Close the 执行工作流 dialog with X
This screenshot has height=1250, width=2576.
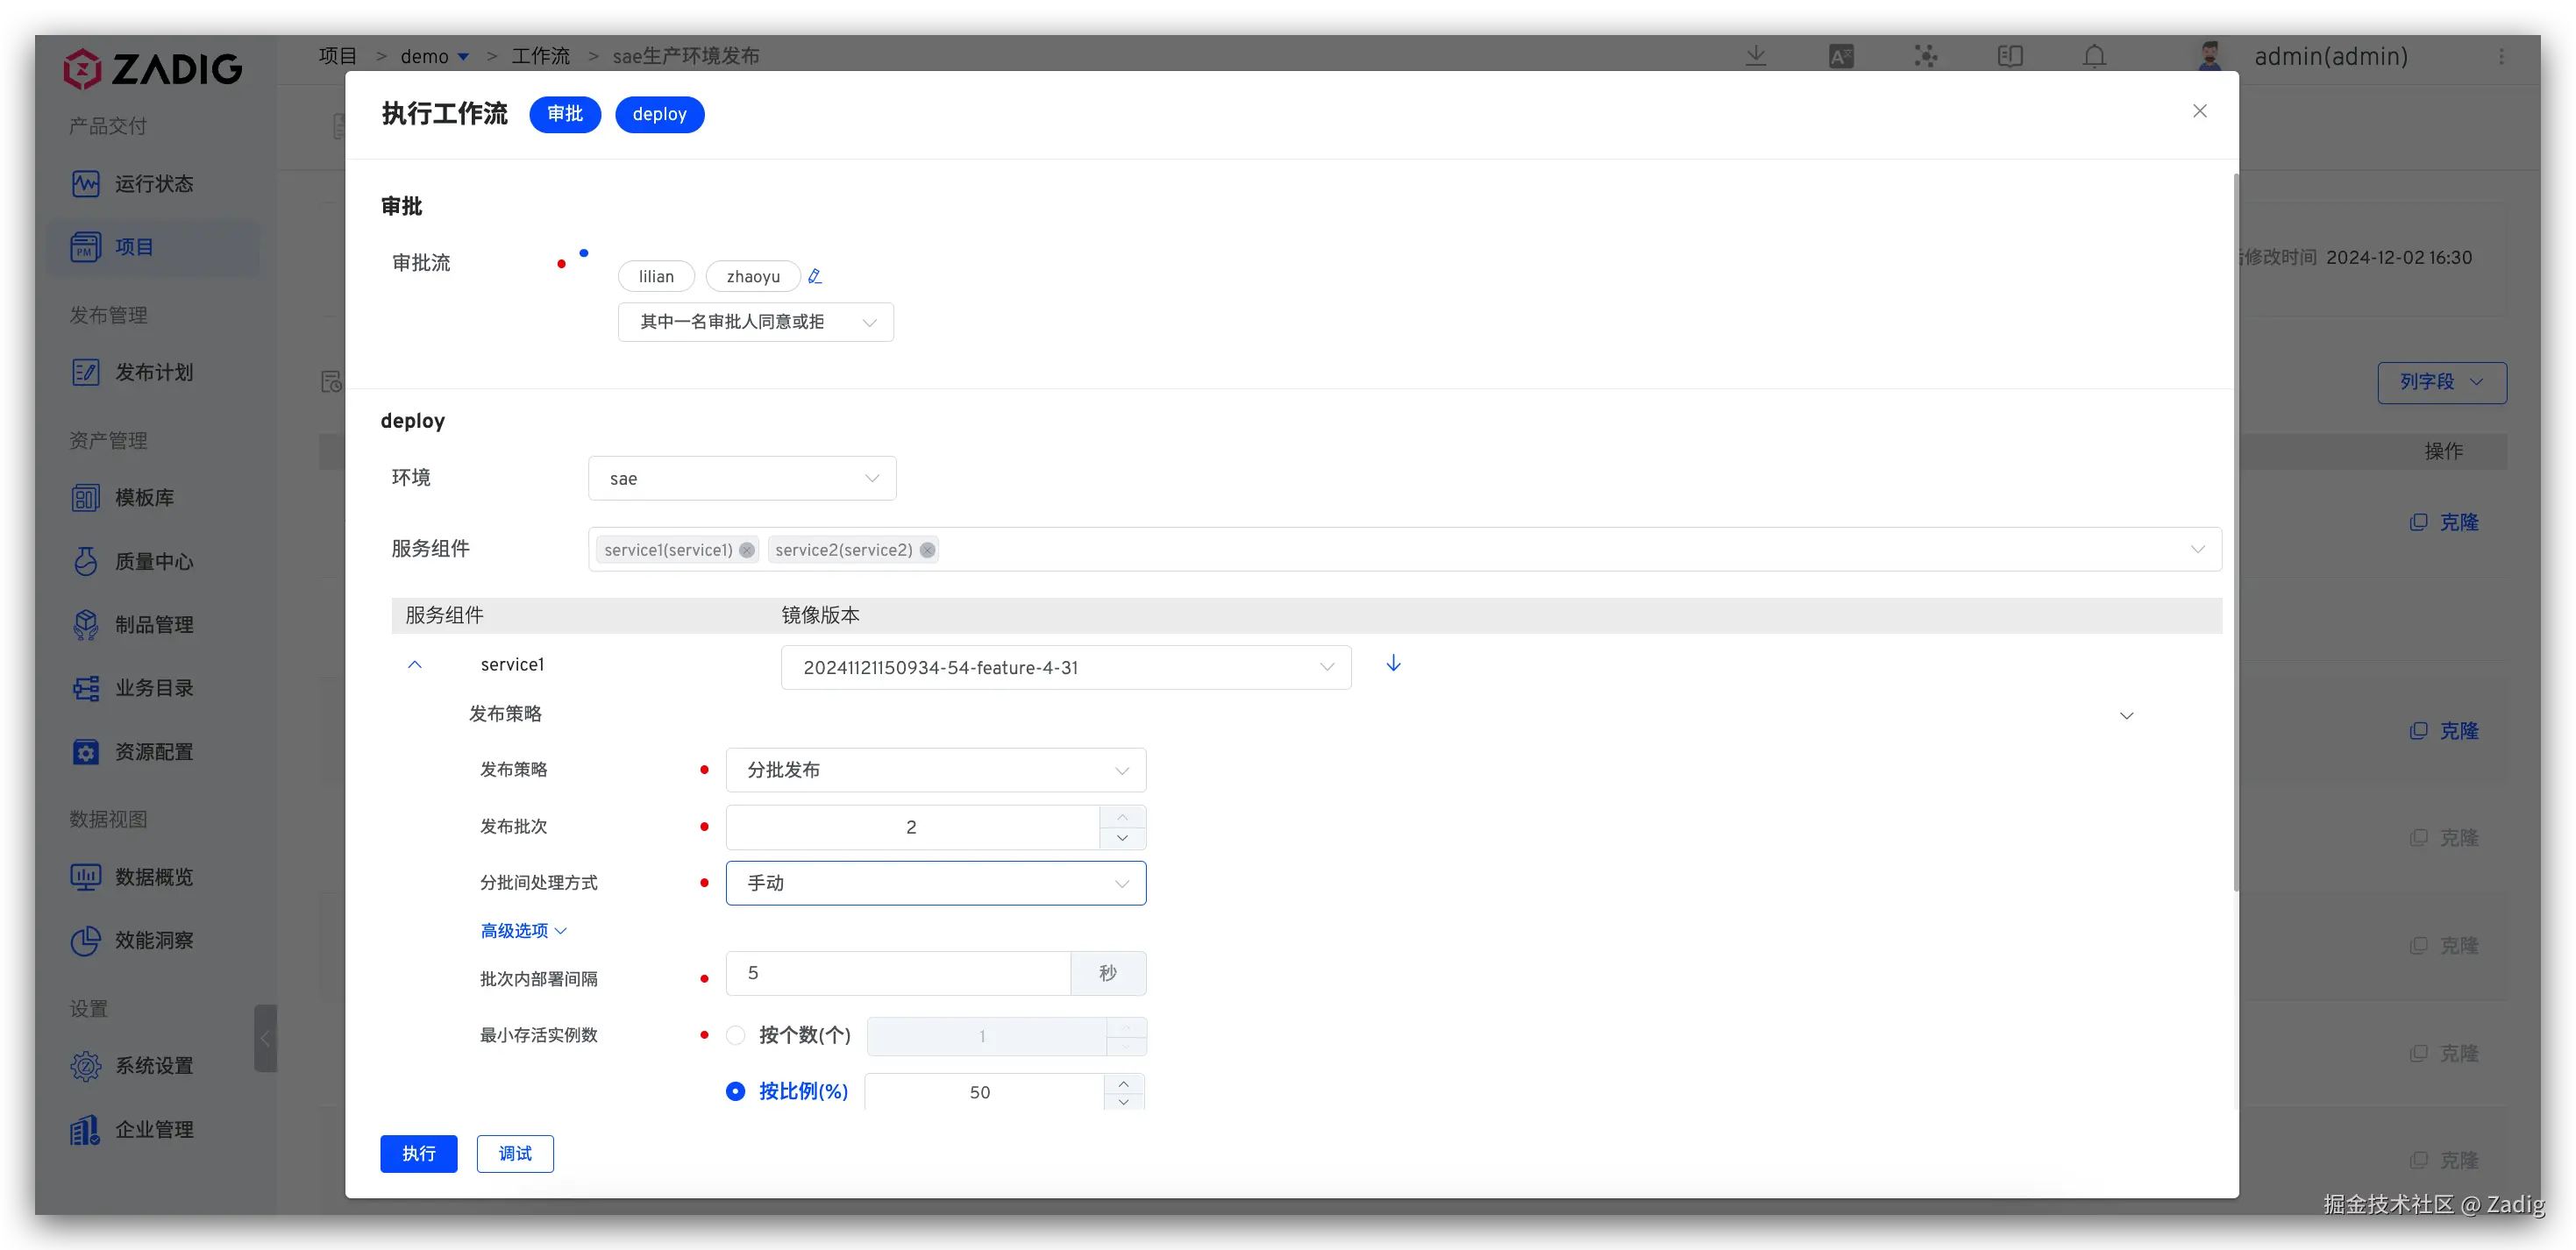tap(2199, 111)
